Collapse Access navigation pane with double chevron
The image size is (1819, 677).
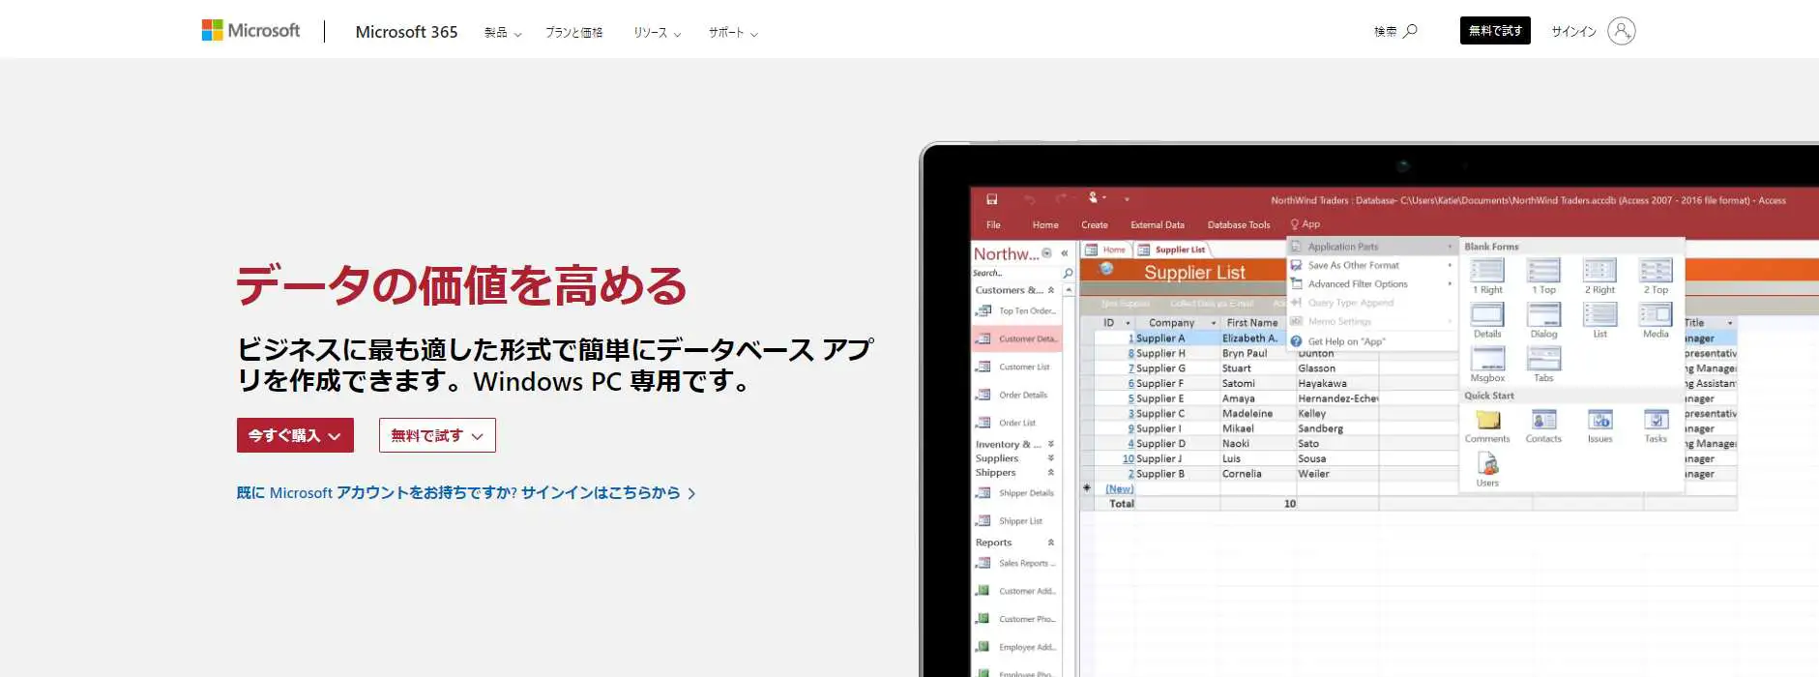tap(1064, 253)
